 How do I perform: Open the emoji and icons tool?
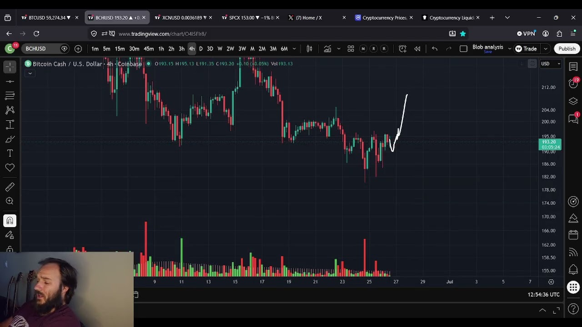(x=10, y=168)
